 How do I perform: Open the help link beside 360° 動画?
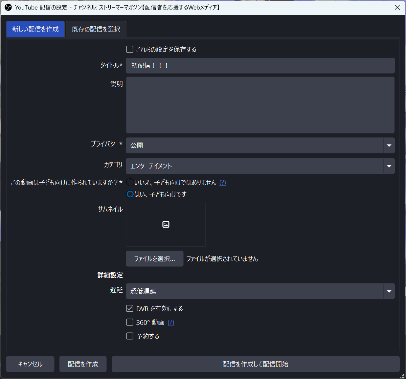171,323
